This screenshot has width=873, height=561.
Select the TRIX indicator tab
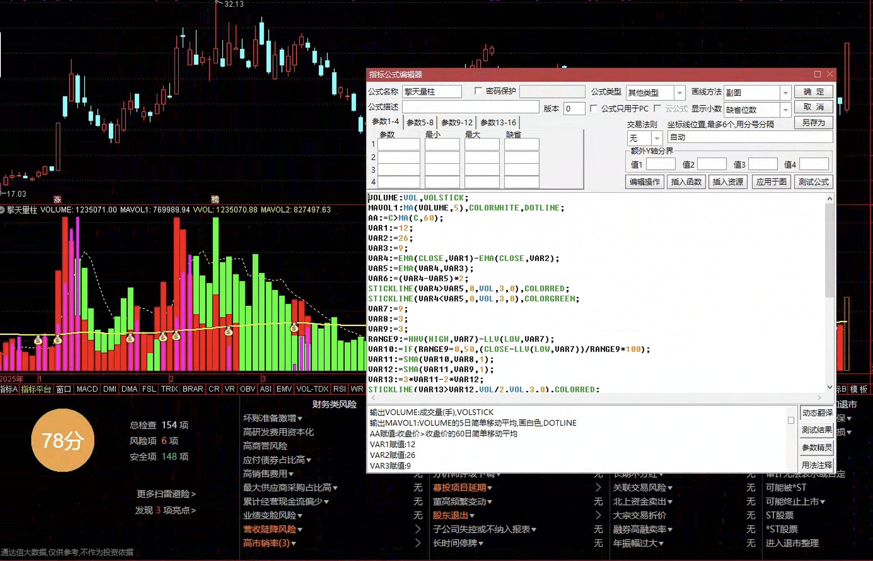pos(169,389)
